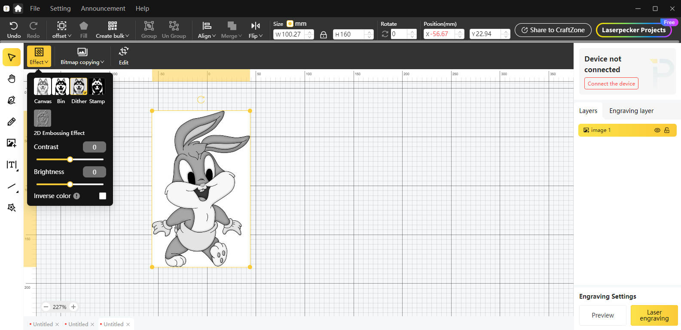Screen dimensions: 681x330
Task: Click the Fill tool icon
Action: (x=84, y=26)
